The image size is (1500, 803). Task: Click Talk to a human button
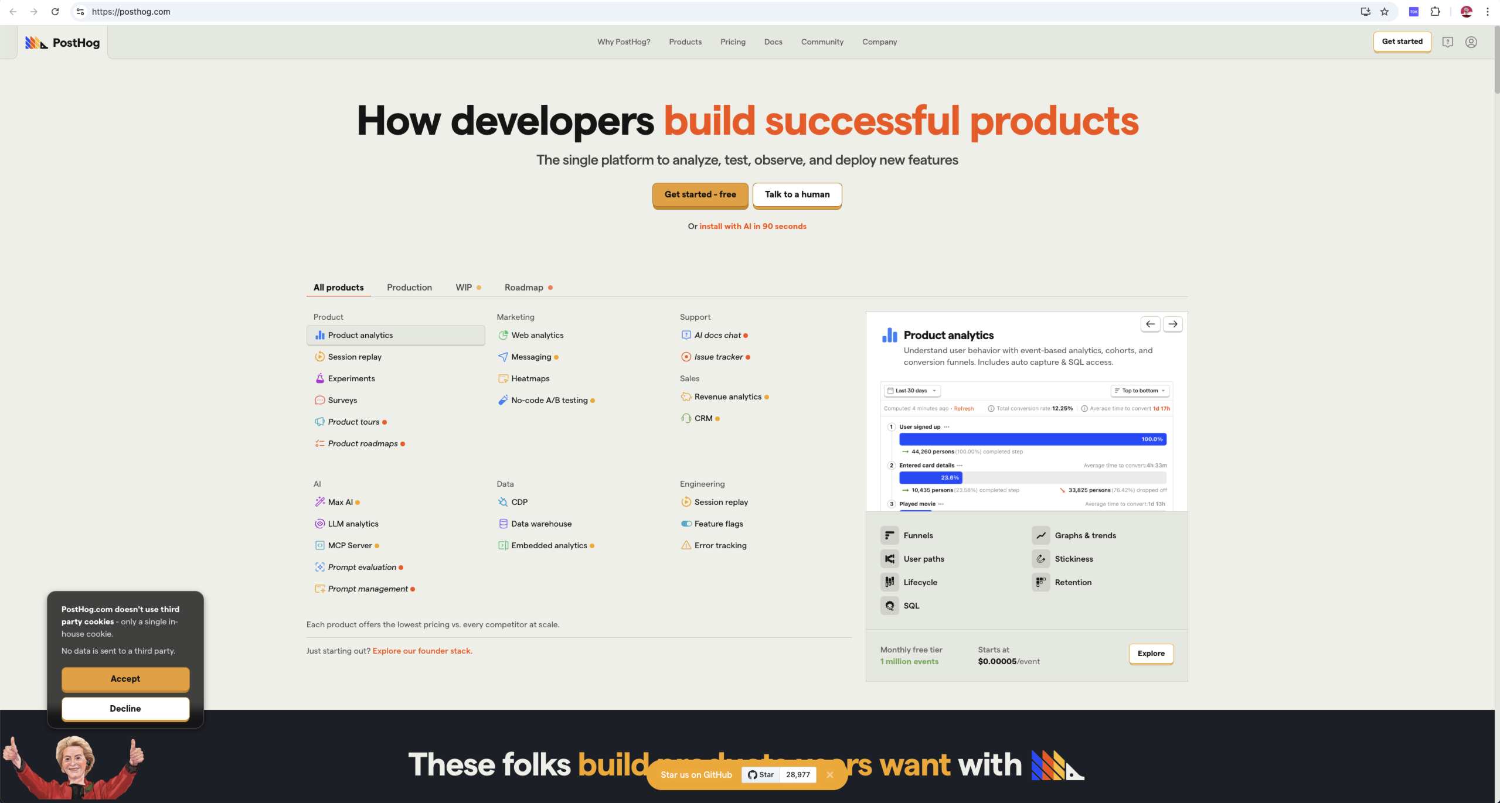pos(797,195)
